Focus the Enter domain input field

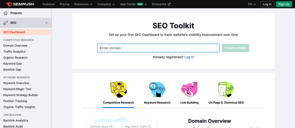pyautogui.click(x=158, y=48)
